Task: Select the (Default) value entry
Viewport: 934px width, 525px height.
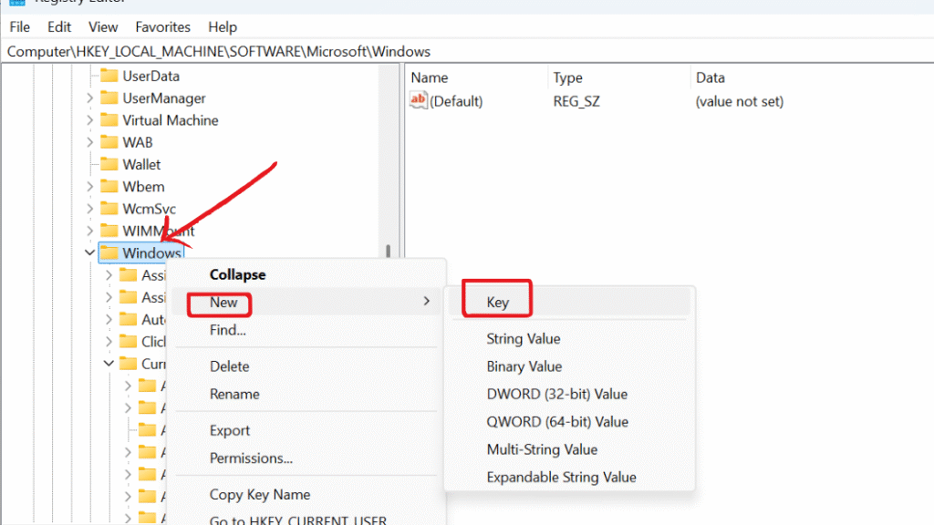Action: click(x=456, y=101)
